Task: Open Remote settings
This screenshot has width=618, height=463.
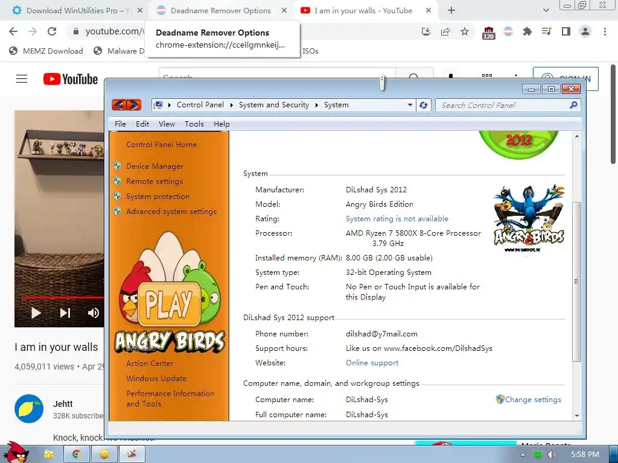Action: point(154,181)
